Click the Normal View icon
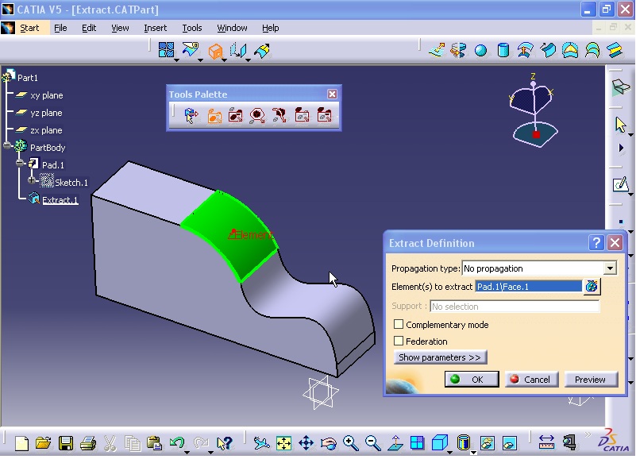636x463 pixels. (395, 442)
